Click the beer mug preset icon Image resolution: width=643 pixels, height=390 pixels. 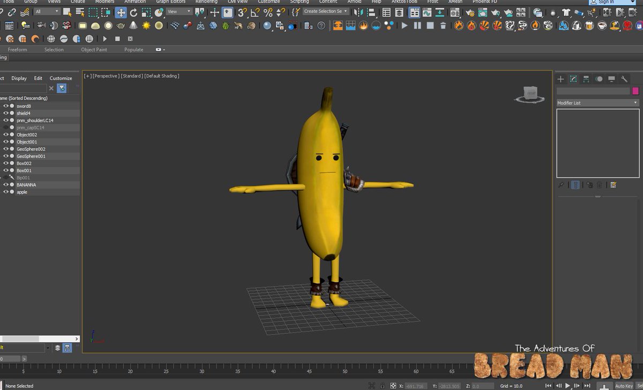pos(589,25)
